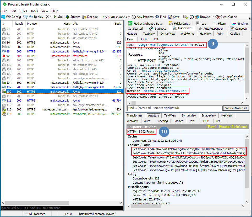Launch Browse with IE icon
The width and height of the screenshot is (252, 217).
coord(203,17)
